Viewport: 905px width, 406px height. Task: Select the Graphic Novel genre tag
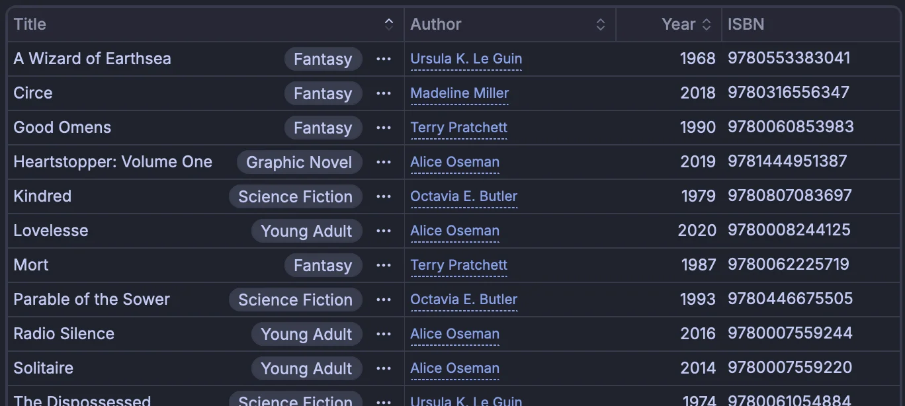(x=299, y=162)
